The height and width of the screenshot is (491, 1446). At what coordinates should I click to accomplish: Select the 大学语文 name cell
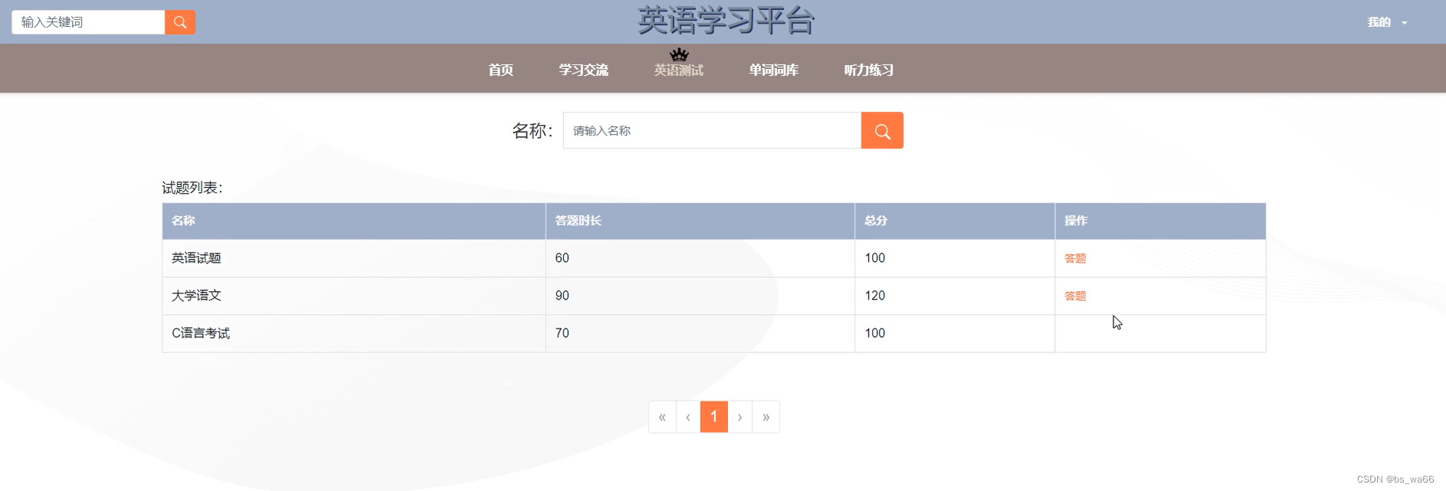[354, 296]
